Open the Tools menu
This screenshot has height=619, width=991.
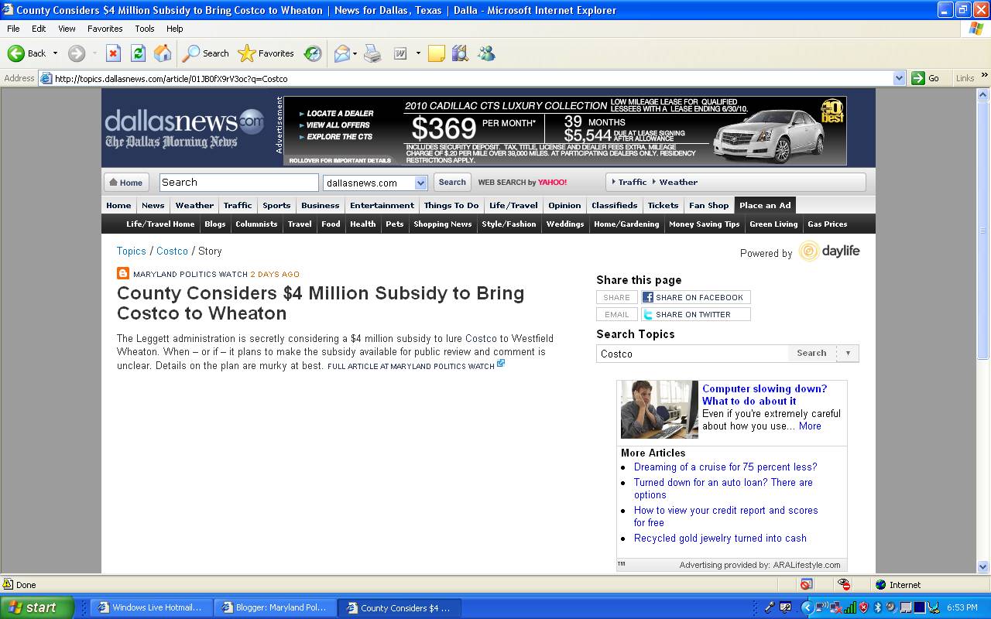point(144,29)
